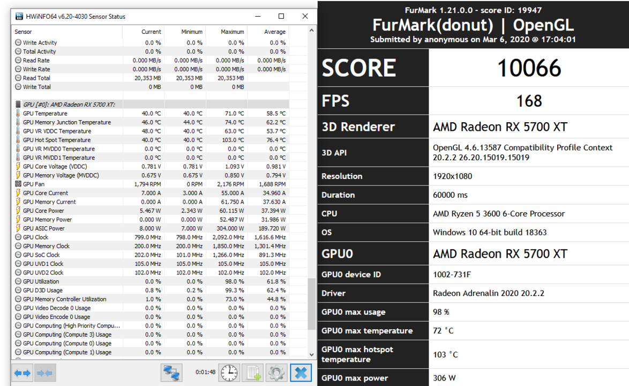Screen dimensions: 629x386
Task: Click the sensor list vertical scrollbar thumb
Action: pos(312,304)
